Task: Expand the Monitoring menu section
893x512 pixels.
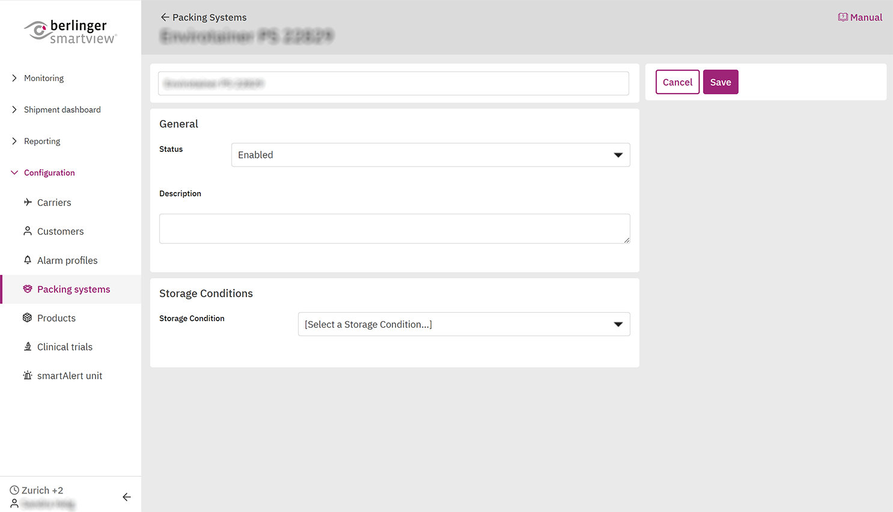Action: coord(14,78)
